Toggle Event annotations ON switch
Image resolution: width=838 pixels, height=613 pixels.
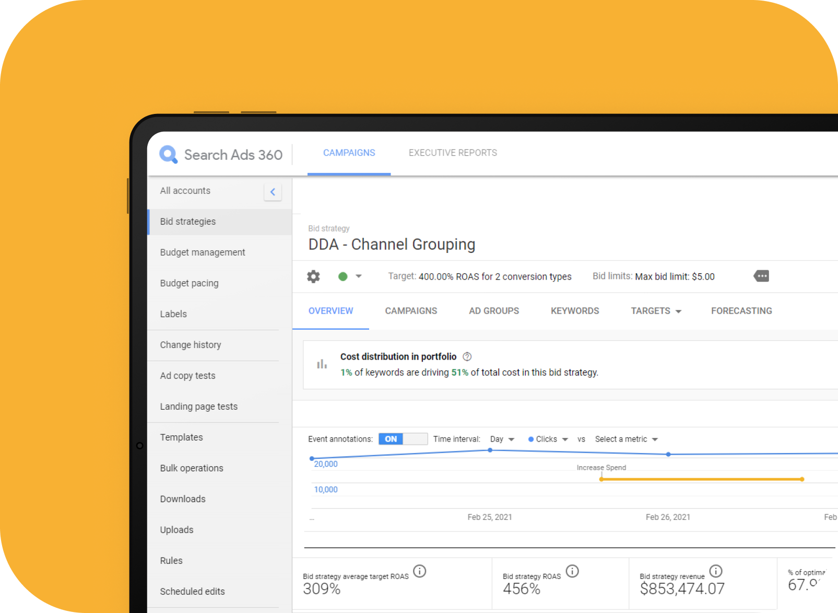(403, 439)
